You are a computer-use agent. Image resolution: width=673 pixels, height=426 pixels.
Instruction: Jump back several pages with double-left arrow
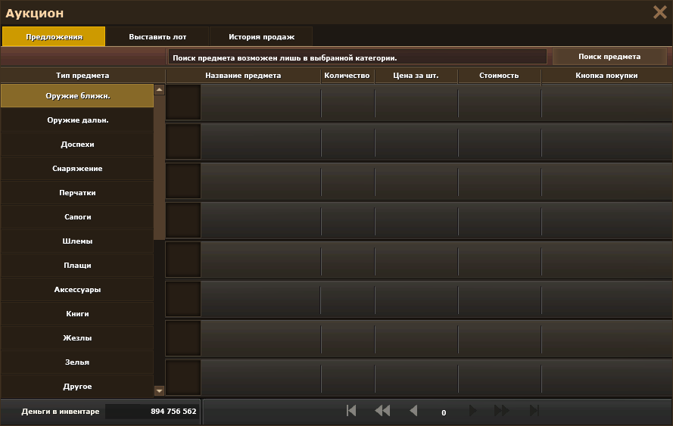pyautogui.click(x=382, y=411)
